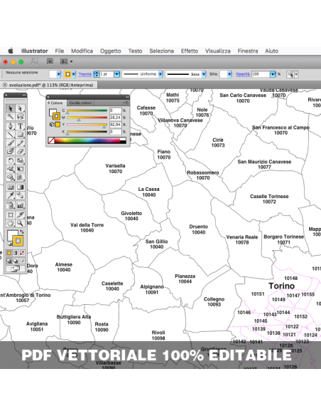Select the Pencil tool
Screen dimensions: 321x416
20,143
